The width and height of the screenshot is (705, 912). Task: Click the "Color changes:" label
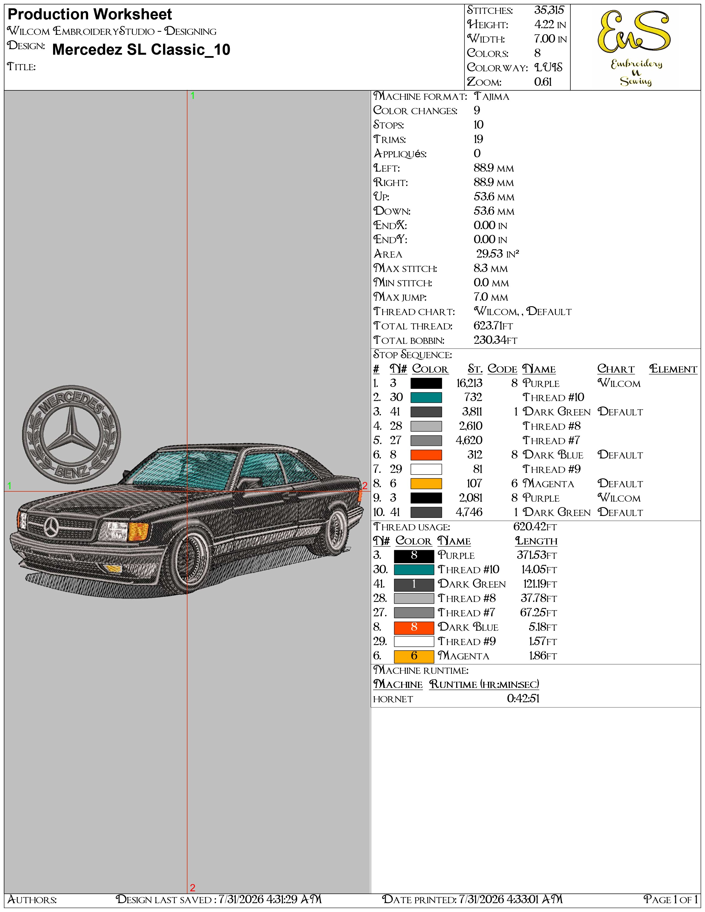[x=415, y=111]
